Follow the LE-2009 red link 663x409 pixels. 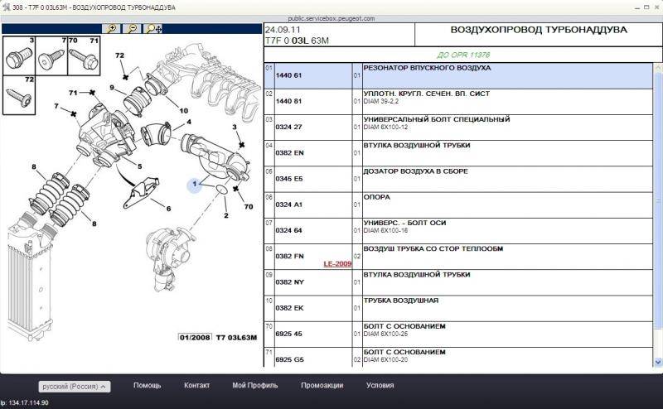(337, 263)
